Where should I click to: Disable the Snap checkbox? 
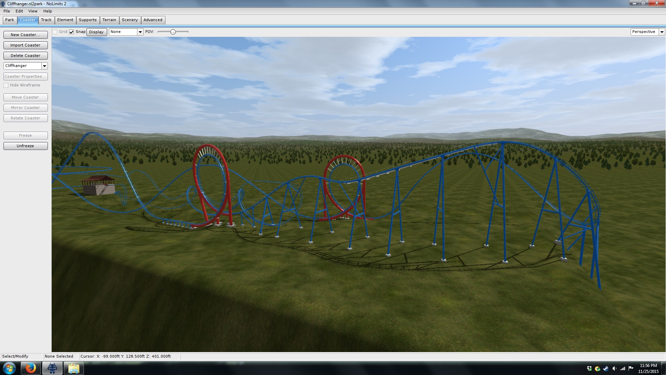click(x=71, y=32)
